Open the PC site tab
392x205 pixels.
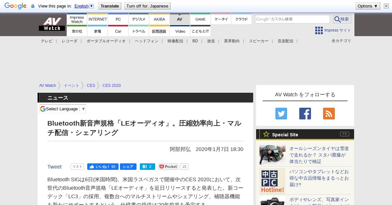click(118, 19)
